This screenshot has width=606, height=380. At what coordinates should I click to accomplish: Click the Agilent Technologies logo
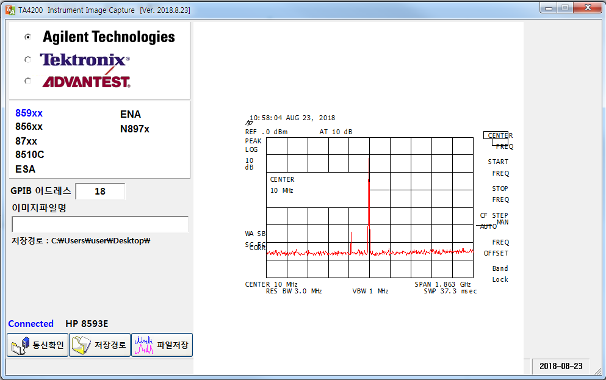click(x=109, y=37)
